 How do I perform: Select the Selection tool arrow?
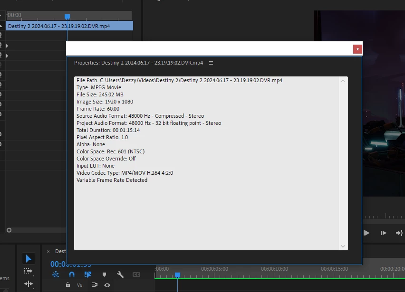(x=29, y=258)
